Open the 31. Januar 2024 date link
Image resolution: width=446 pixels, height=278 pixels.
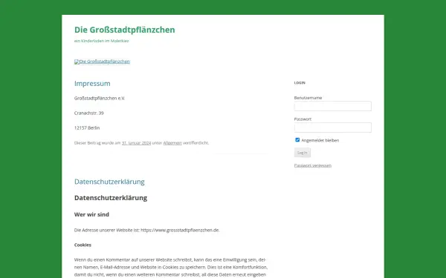coord(136,143)
